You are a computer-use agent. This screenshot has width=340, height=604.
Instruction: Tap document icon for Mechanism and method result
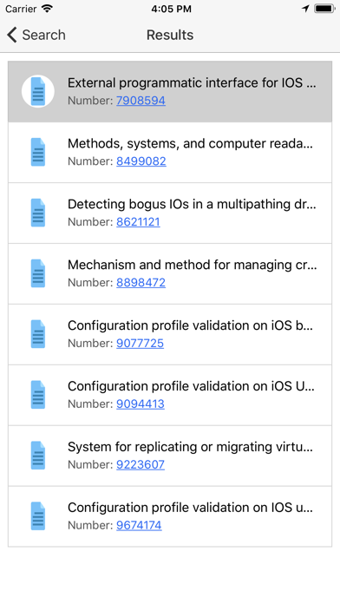(38, 273)
